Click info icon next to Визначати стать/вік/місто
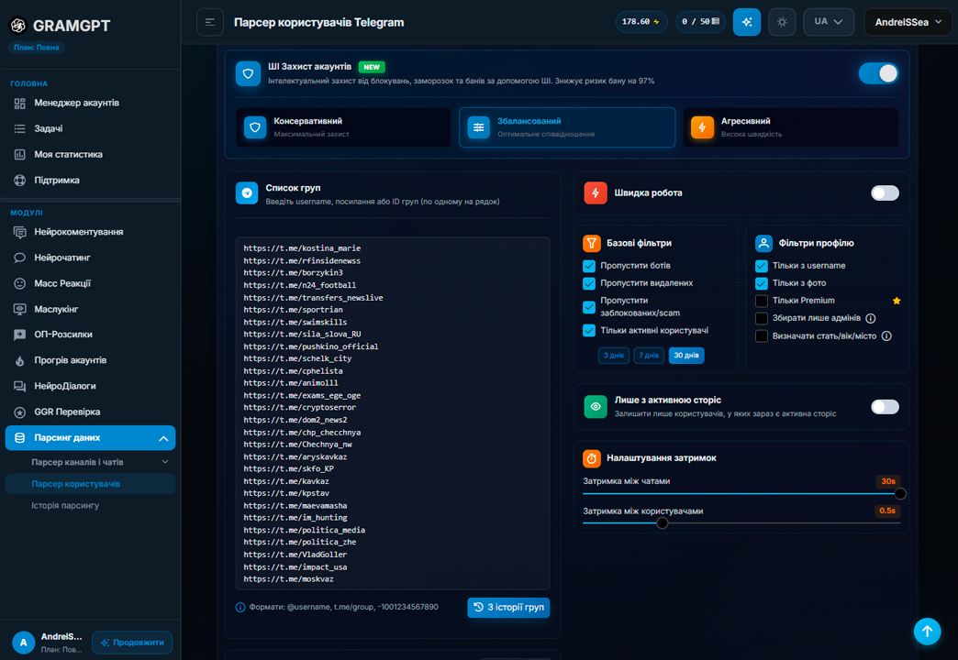Screen dimensions: 958x660 point(886,335)
